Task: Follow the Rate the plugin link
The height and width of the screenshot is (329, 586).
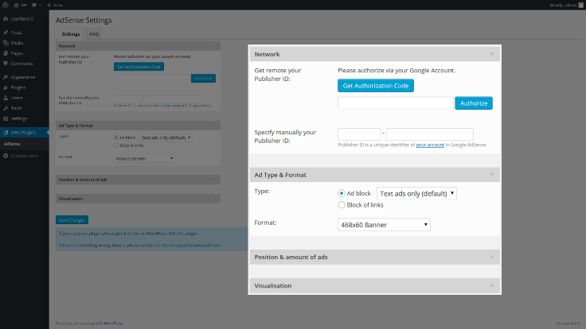Action: coord(182,234)
